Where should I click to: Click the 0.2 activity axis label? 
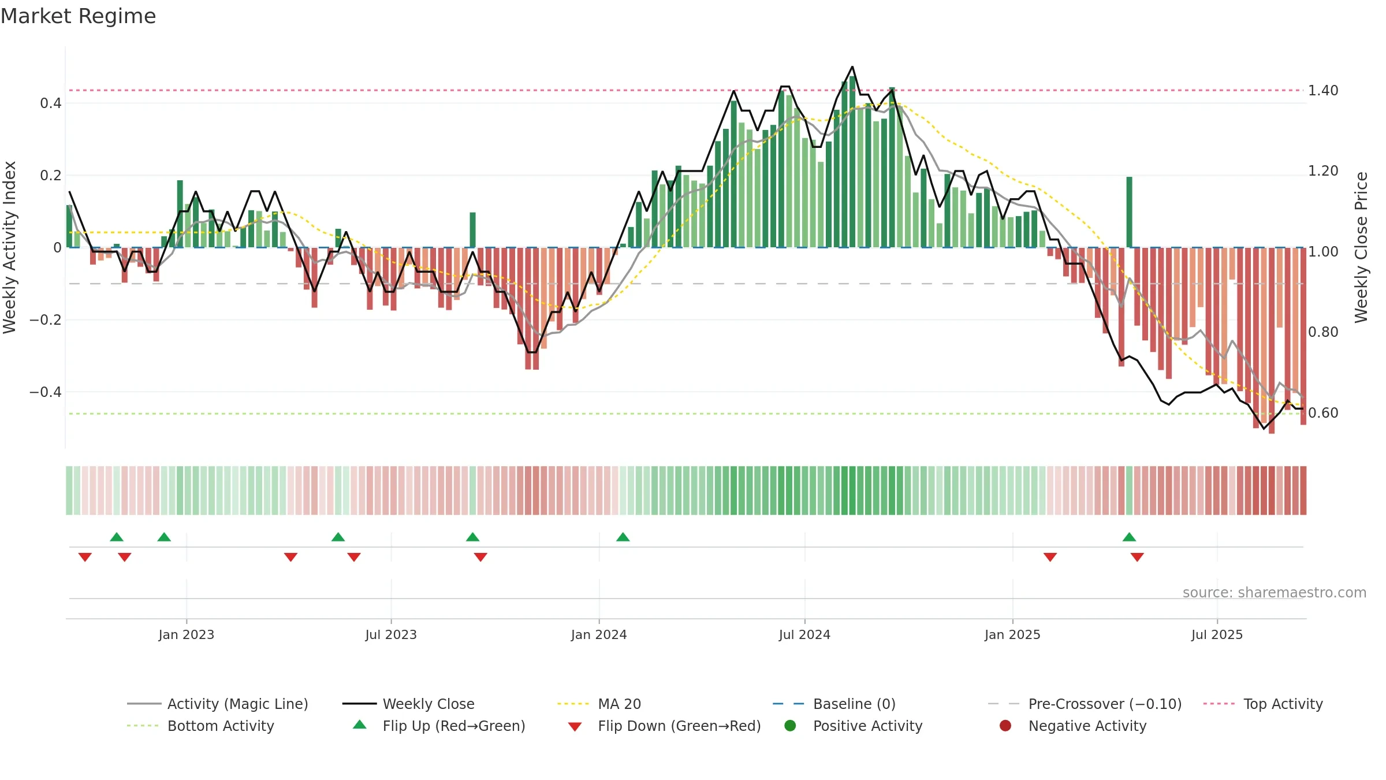click(51, 175)
